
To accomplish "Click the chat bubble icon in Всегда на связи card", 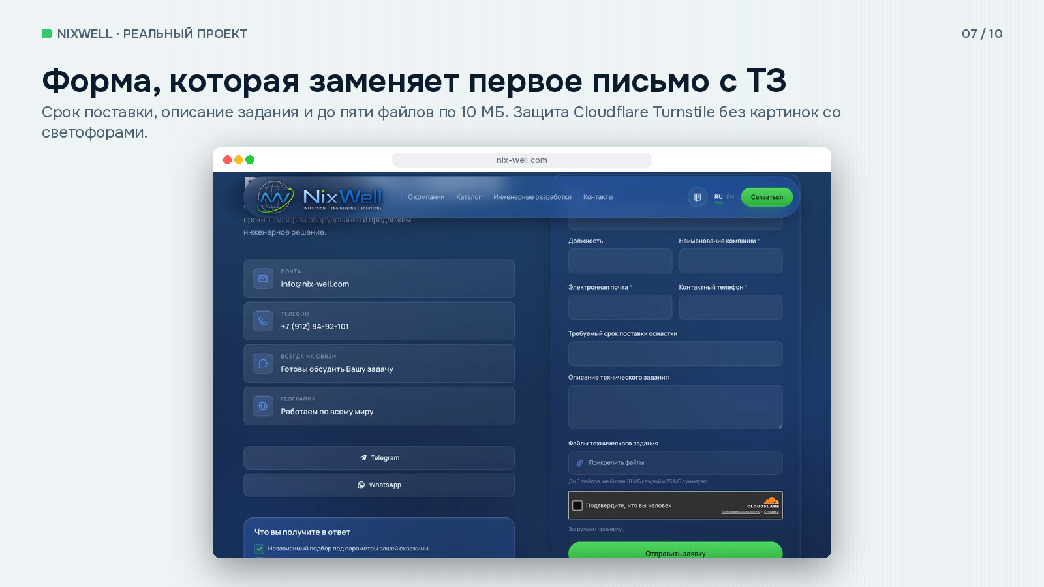I will pyautogui.click(x=263, y=363).
